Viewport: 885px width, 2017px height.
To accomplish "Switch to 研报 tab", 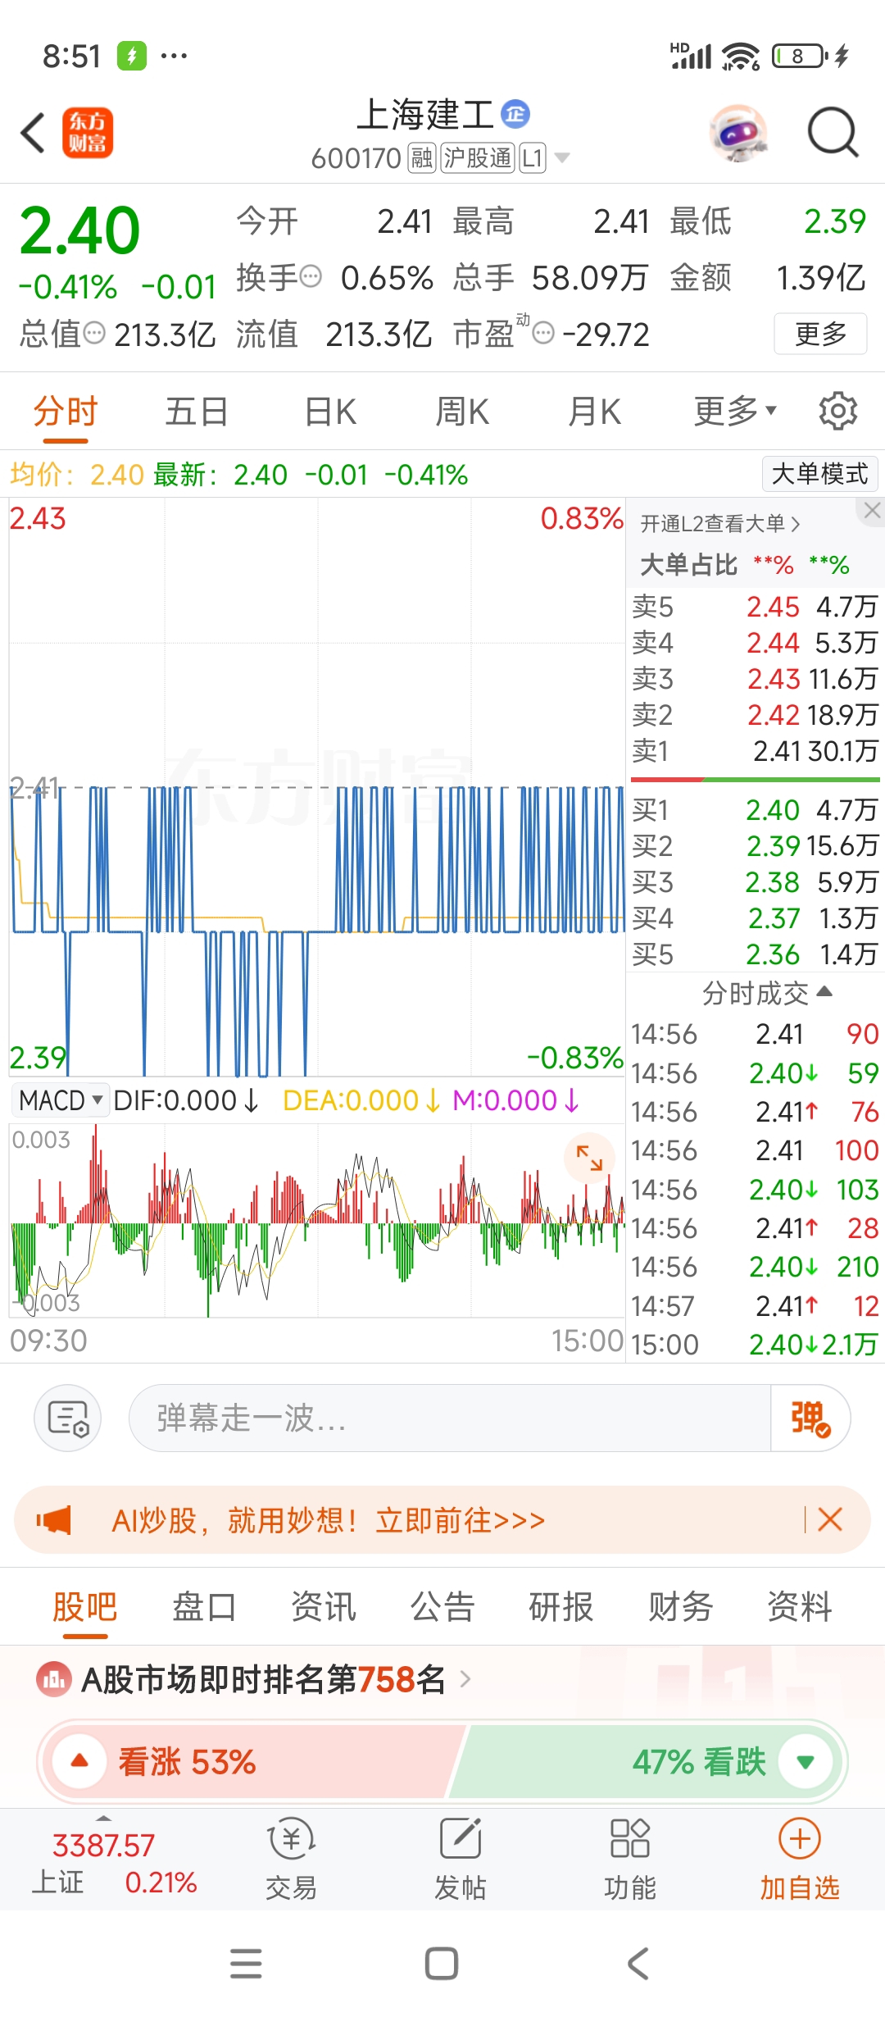I will tap(561, 1607).
